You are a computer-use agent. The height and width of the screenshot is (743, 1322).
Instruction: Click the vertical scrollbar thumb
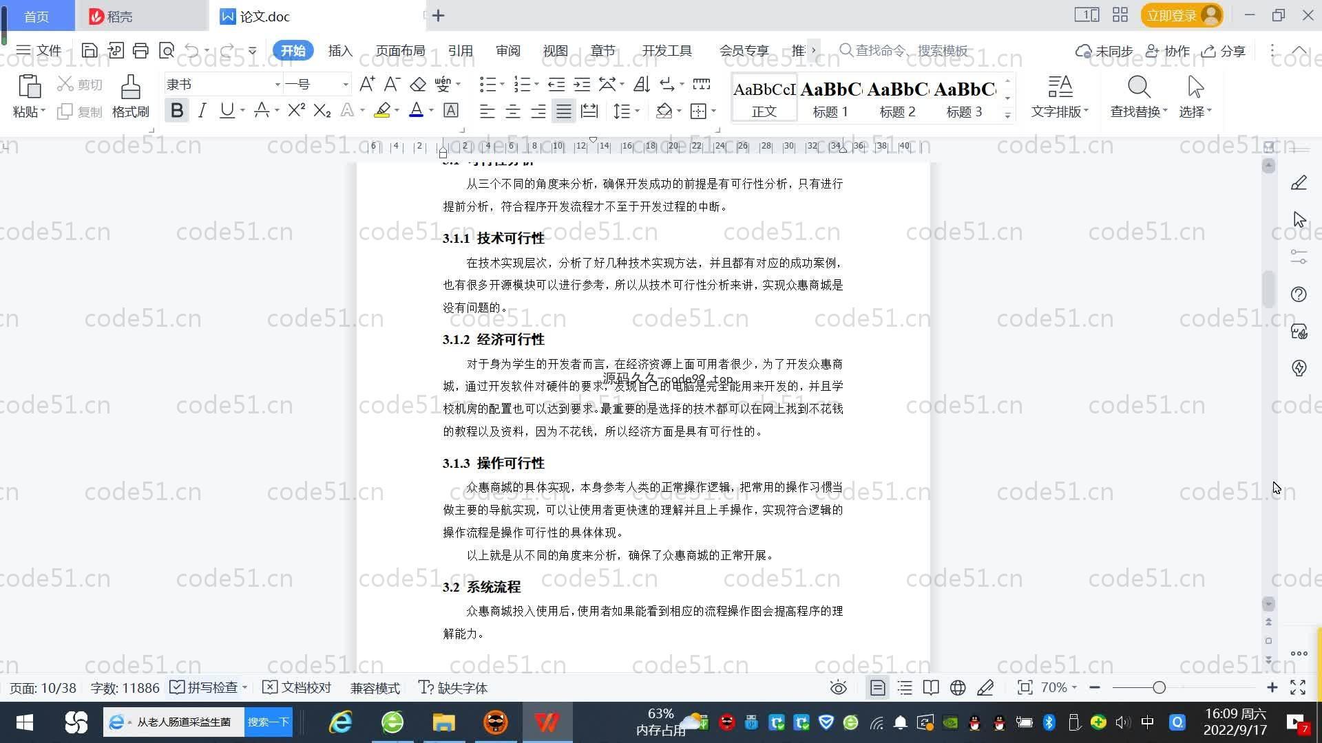(x=1268, y=289)
